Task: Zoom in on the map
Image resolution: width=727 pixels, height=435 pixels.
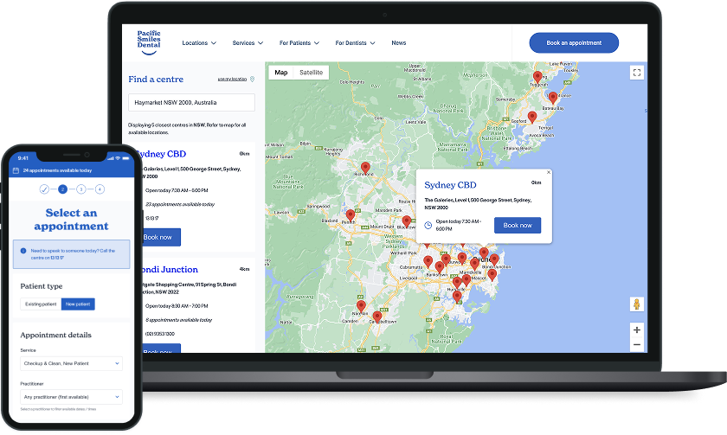Action: pos(637,329)
